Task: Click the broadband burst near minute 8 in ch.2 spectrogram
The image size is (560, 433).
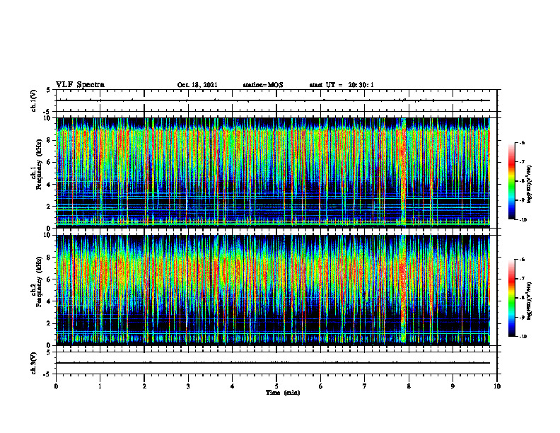Action: coord(403,290)
